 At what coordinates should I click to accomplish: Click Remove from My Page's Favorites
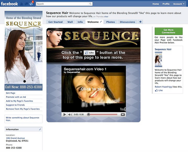[23, 109]
